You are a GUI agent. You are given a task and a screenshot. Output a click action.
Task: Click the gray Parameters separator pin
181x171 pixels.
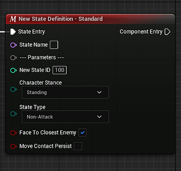click(x=14, y=57)
